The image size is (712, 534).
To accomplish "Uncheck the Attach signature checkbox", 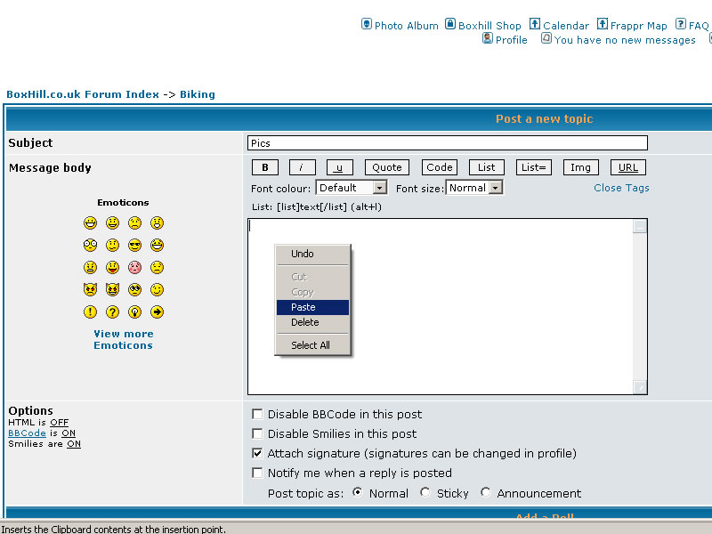I will [x=257, y=453].
